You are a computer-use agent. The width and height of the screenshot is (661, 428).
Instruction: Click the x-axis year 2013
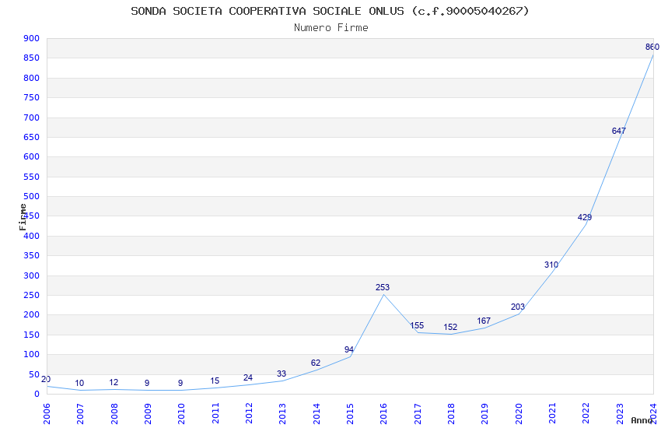282,413
